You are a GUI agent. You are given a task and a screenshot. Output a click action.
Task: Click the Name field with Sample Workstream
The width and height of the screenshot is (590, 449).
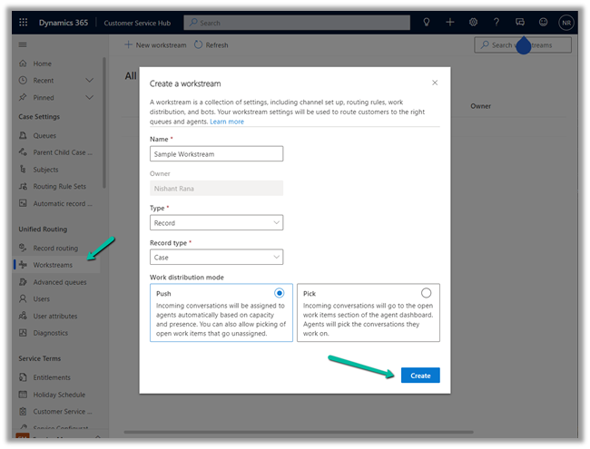(x=216, y=154)
